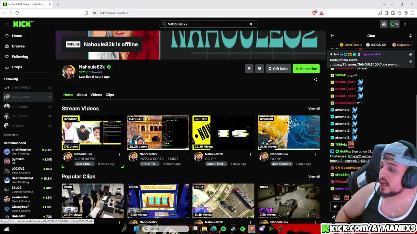Open LHAJ_PABLO in the Following list
The width and height of the screenshot is (417, 234).
28,87
